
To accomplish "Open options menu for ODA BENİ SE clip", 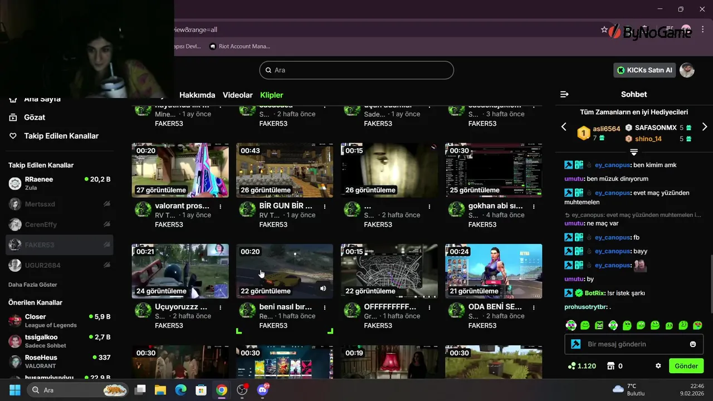I will tap(534, 307).
